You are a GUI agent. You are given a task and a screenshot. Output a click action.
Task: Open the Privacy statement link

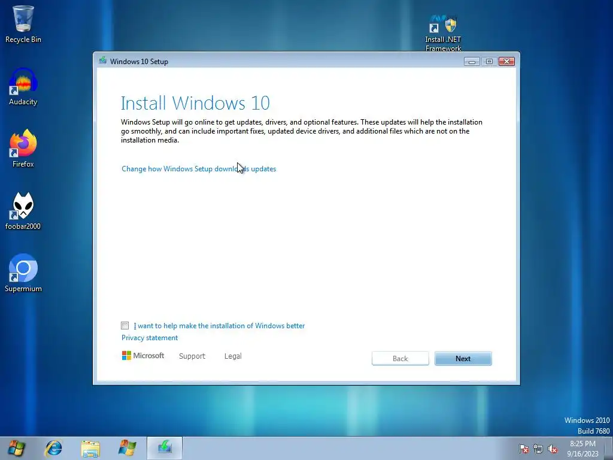click(149, 338)
